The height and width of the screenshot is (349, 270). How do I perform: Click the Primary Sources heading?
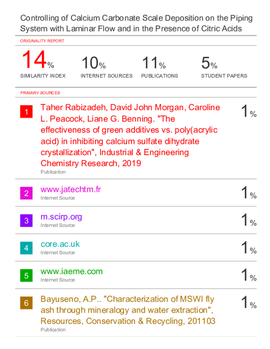[x=40, y=93]
